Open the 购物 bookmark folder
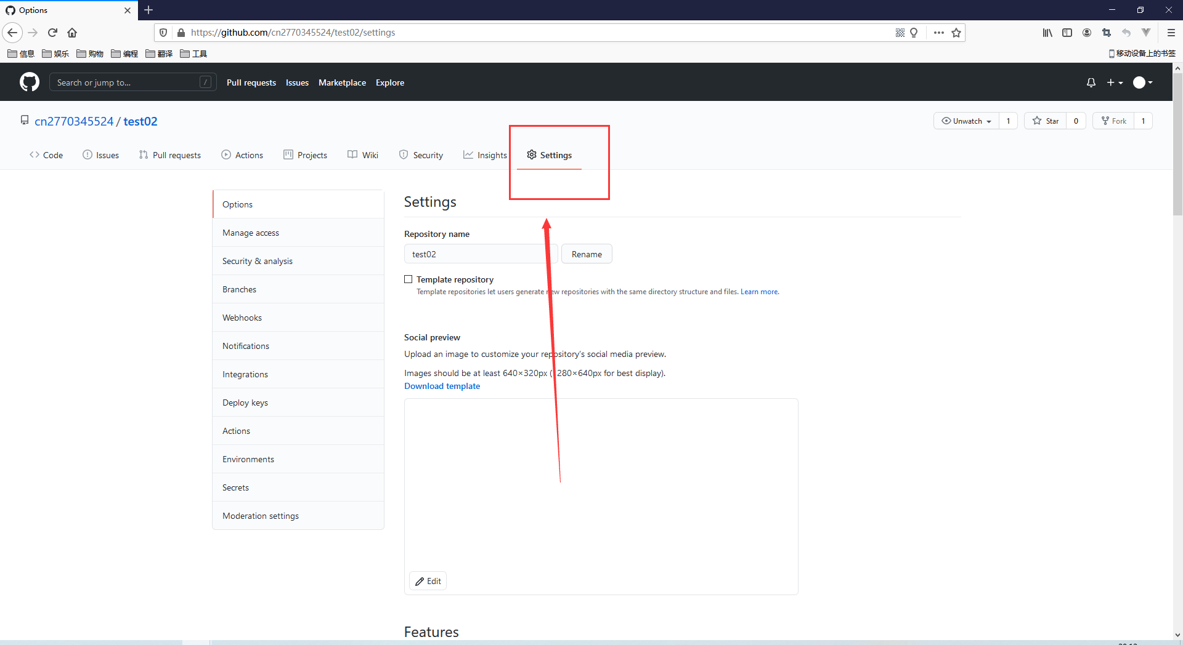Screen dimensions: 1183x645 pyautogui.click(x=90, y=54)
